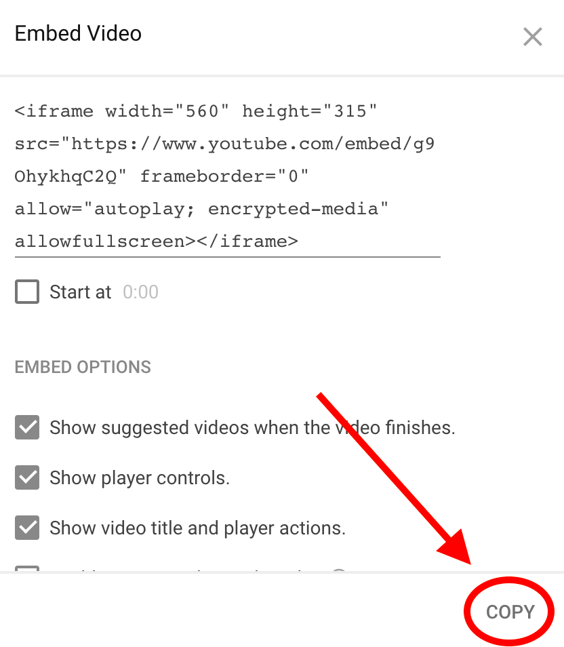Uncheck Show player controls checkbox
The height and width of the screenshot is (647, 564).
(x=27, y=477)
